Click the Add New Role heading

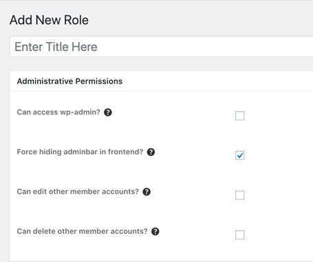point(49,20)
